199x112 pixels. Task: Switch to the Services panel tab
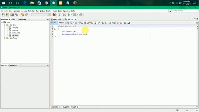coord(23,20)
